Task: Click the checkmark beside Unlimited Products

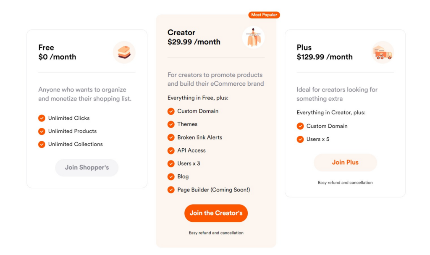Action: [x=42, y=131]
